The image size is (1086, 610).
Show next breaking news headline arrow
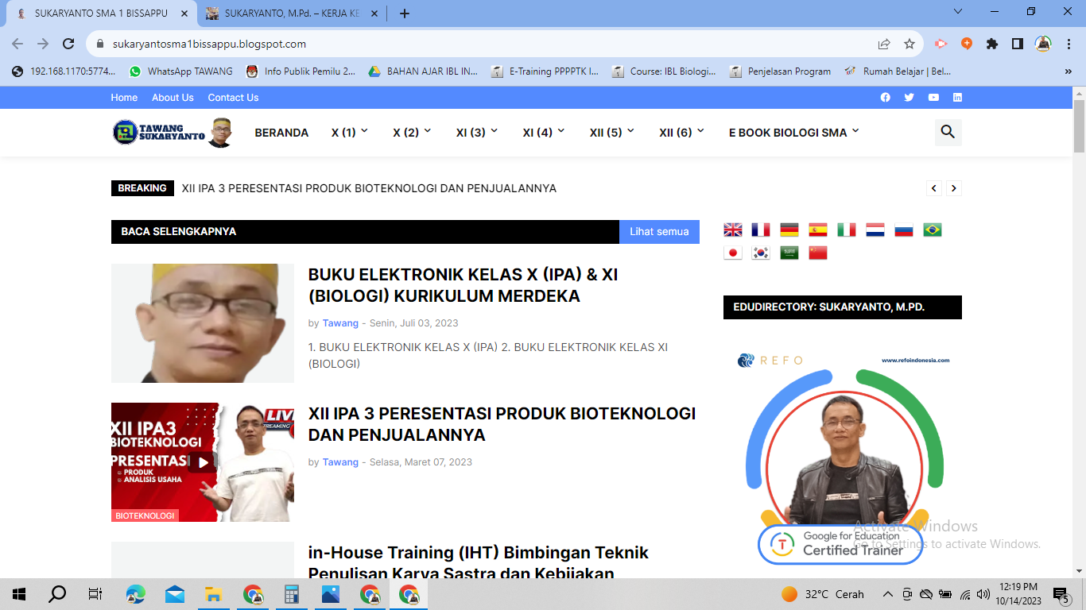coord(954,188)
